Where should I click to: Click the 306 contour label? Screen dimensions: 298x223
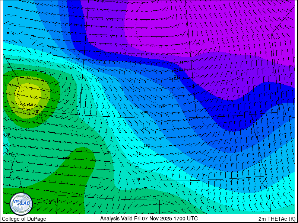click(39, 119)
